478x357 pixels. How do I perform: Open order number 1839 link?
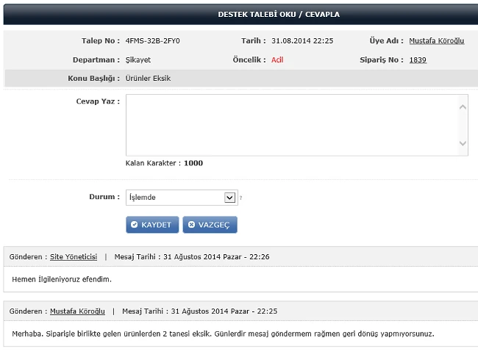coord(418,59)
